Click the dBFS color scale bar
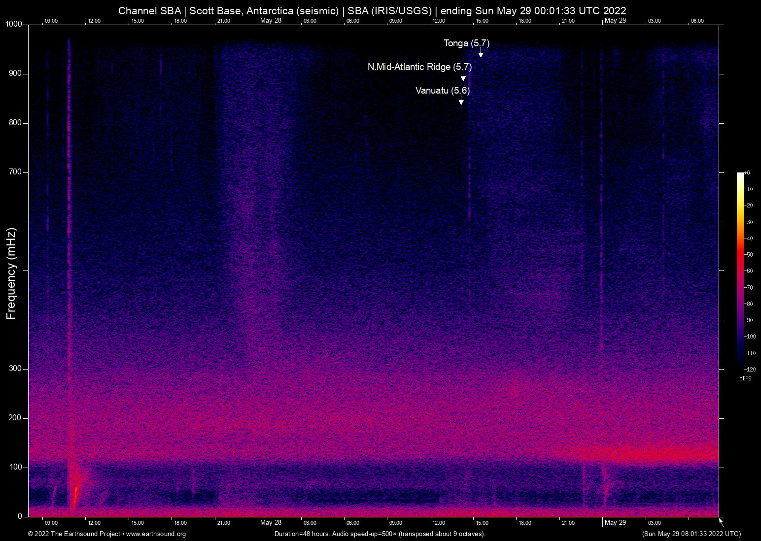Screen dimensions: 761x541 (x=740, y=270)
